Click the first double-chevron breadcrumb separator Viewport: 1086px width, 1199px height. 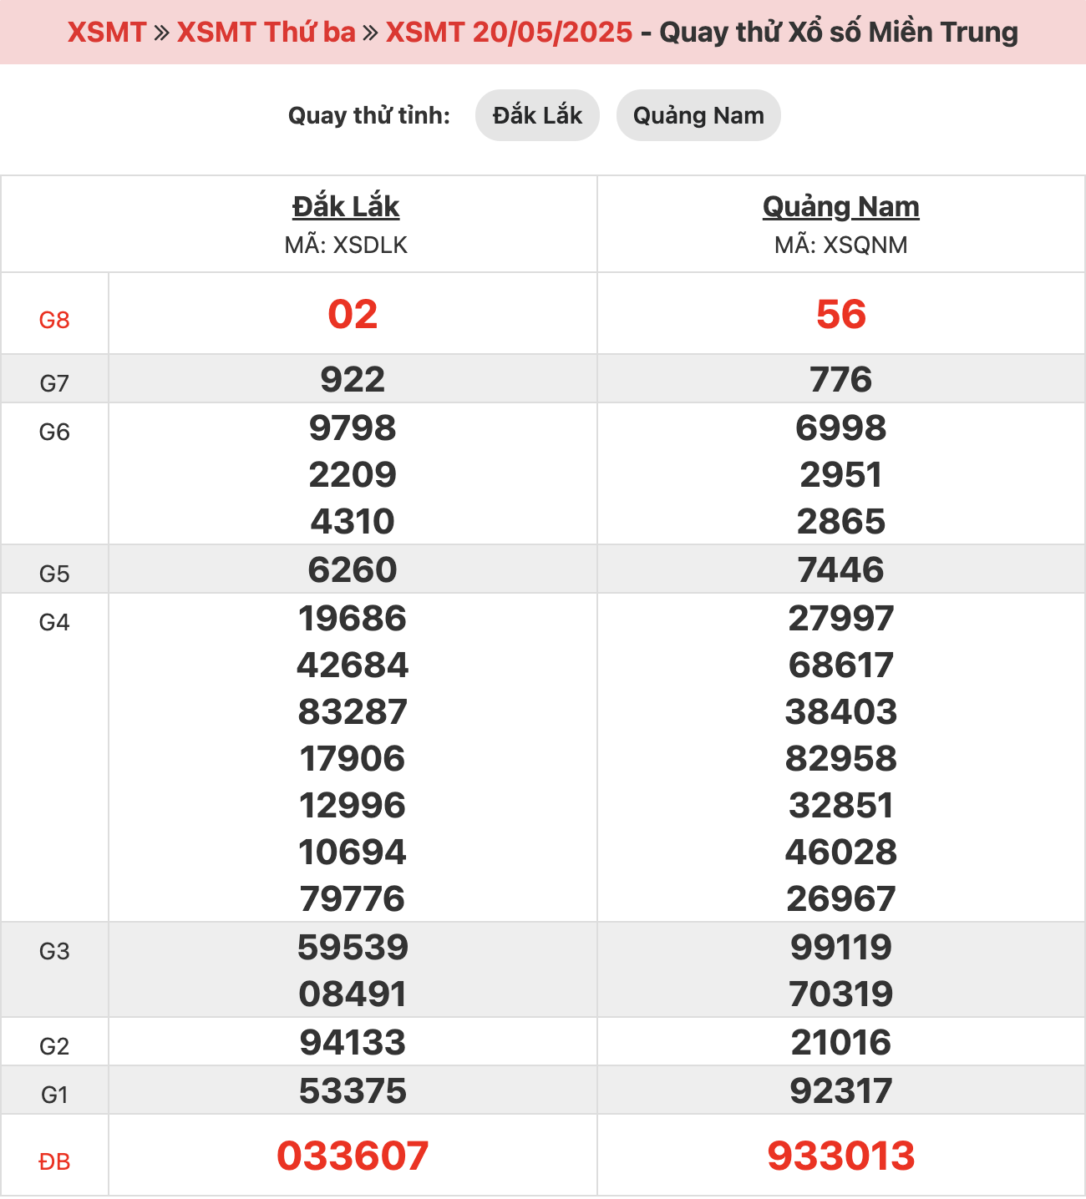162,33
